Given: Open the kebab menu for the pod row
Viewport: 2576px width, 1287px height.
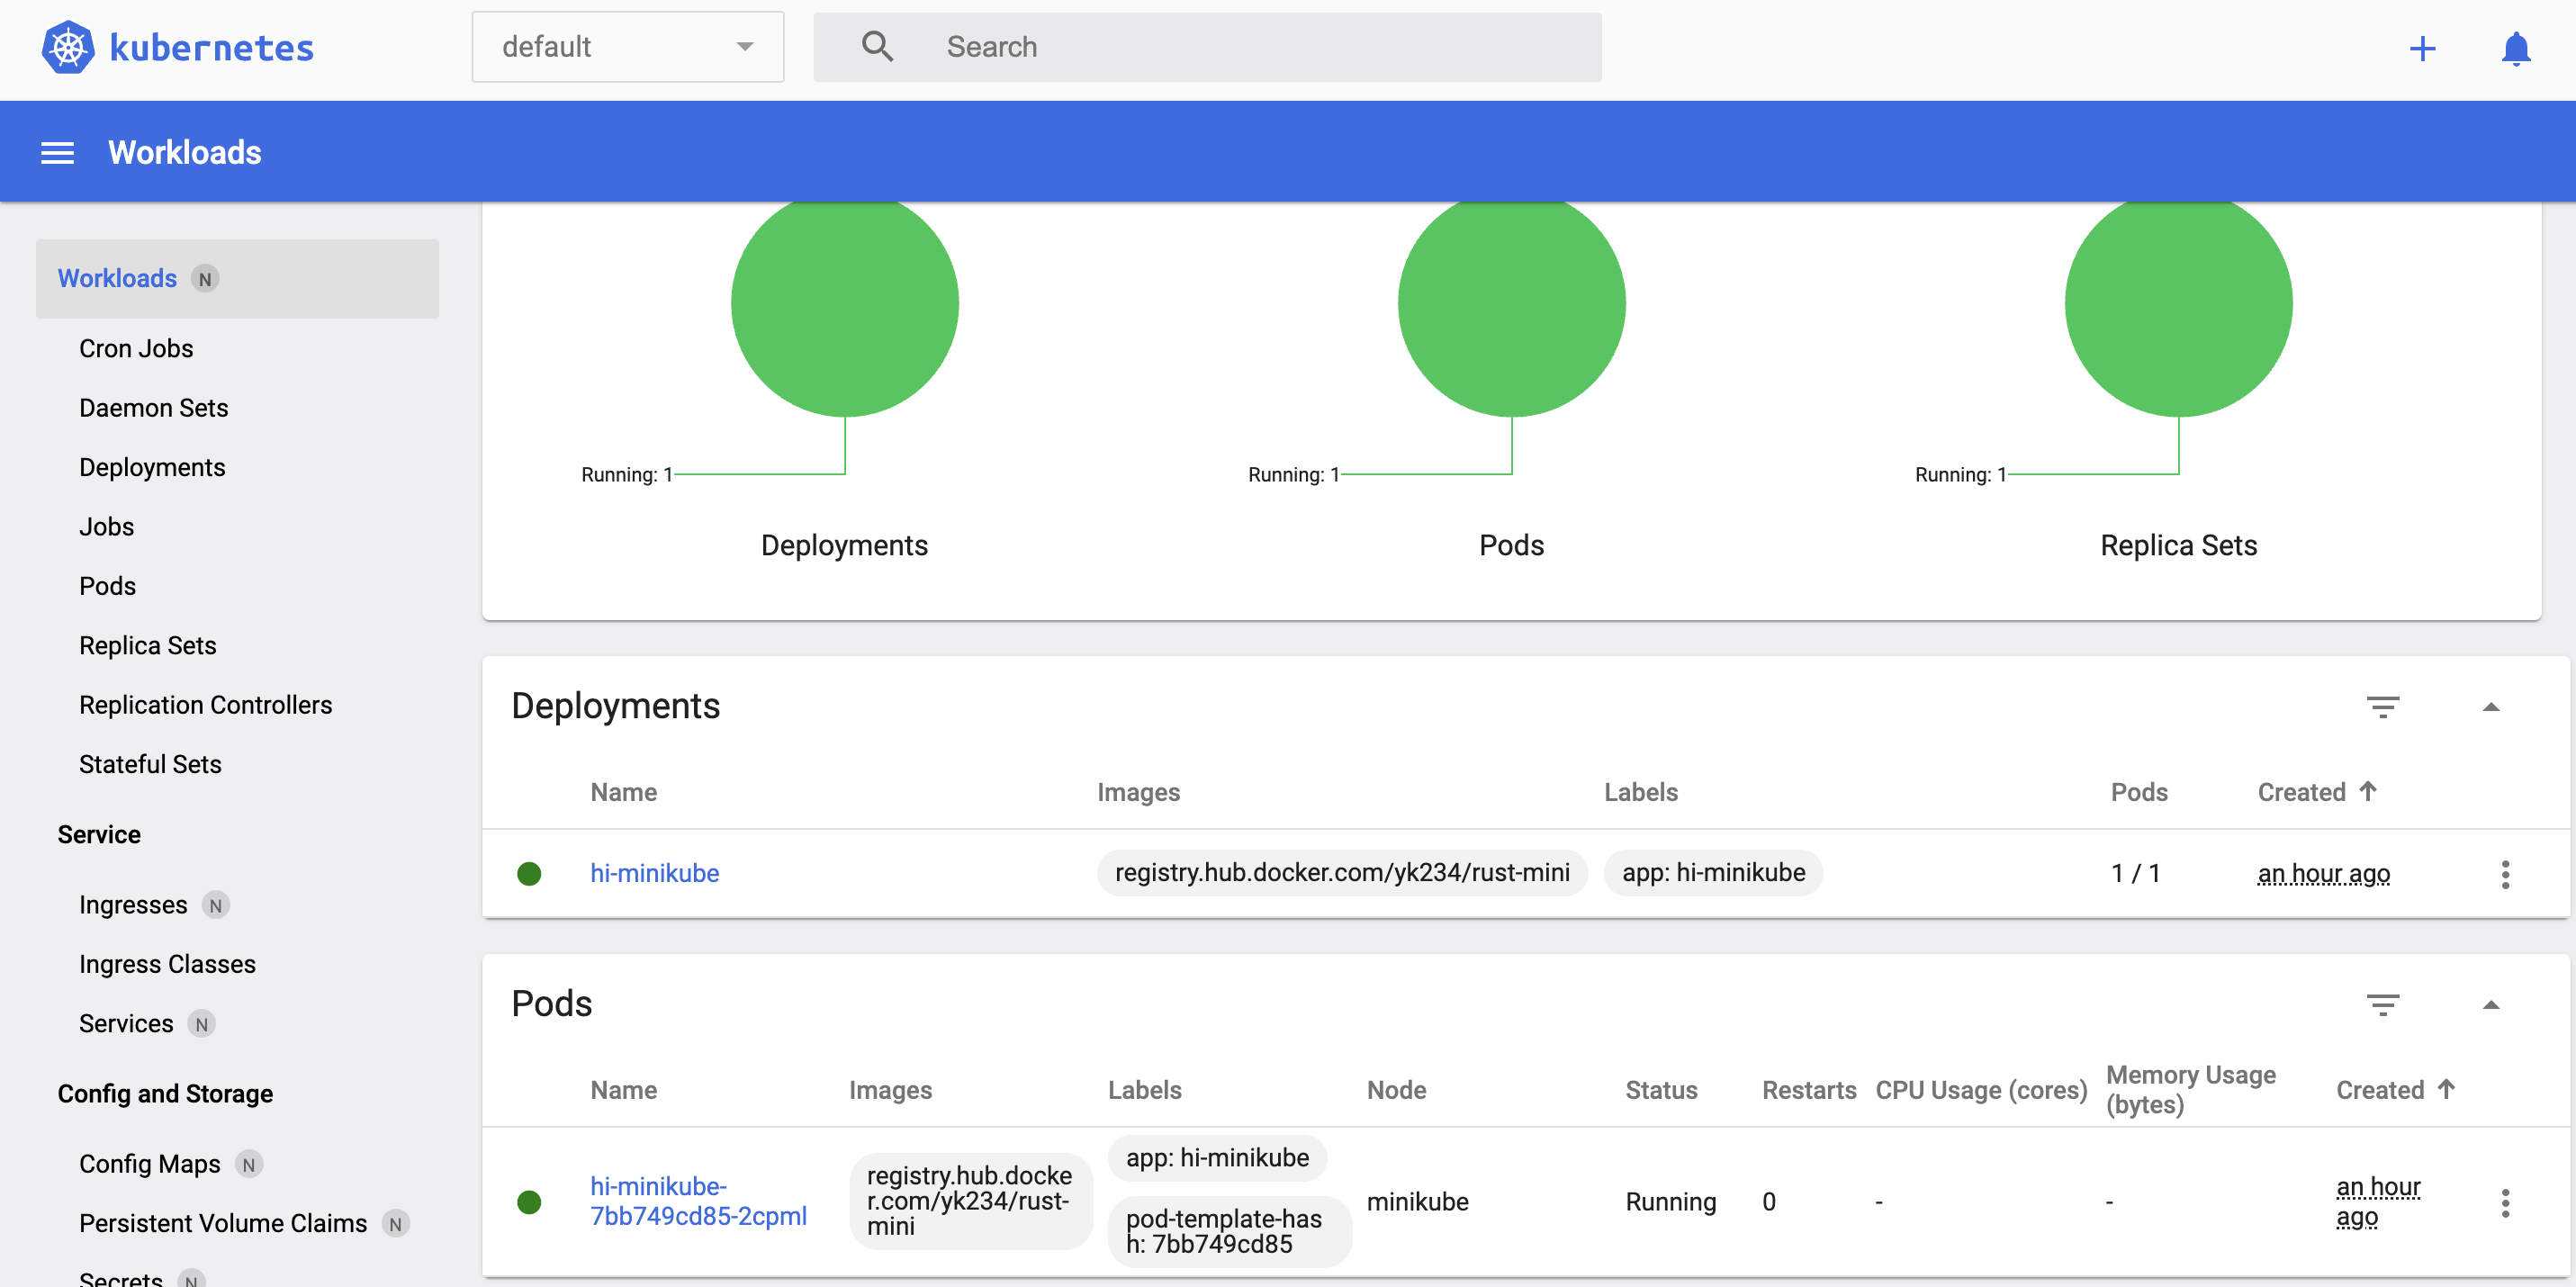Looking at the screenshot, I should coord(2506,1203).
